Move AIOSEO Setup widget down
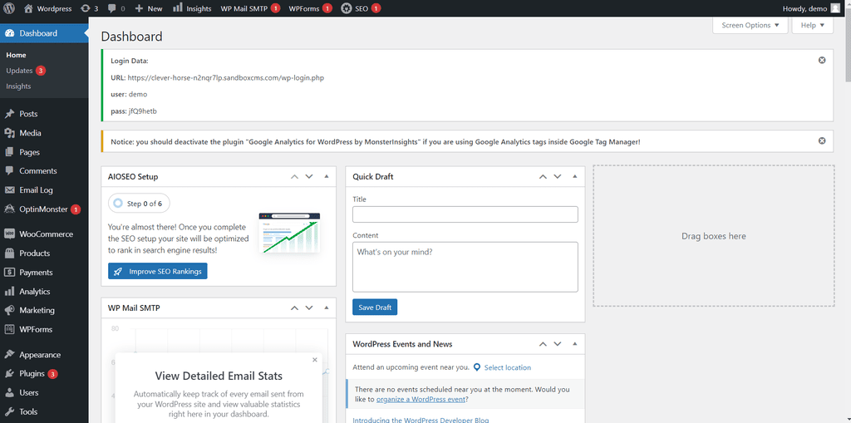This screenshot has height=423, width=851. pos(309,176)
